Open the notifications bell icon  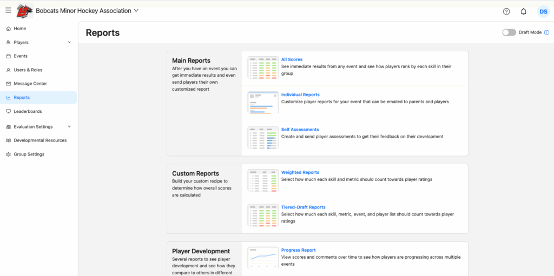coord(523,11)
